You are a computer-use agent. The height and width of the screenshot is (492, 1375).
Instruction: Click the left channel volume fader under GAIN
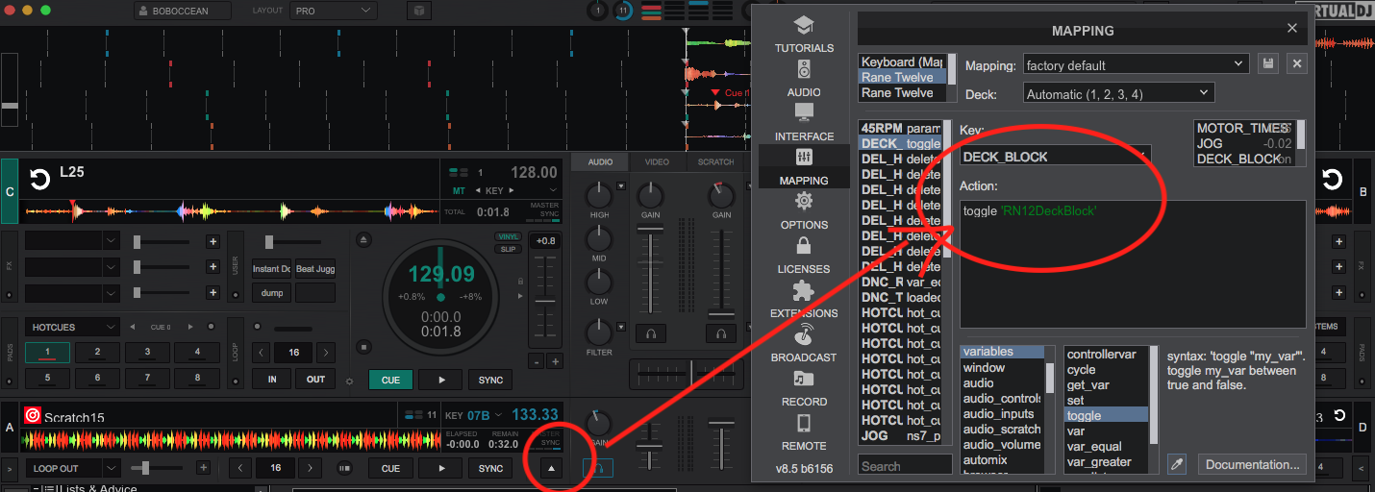tap(651, 273)
